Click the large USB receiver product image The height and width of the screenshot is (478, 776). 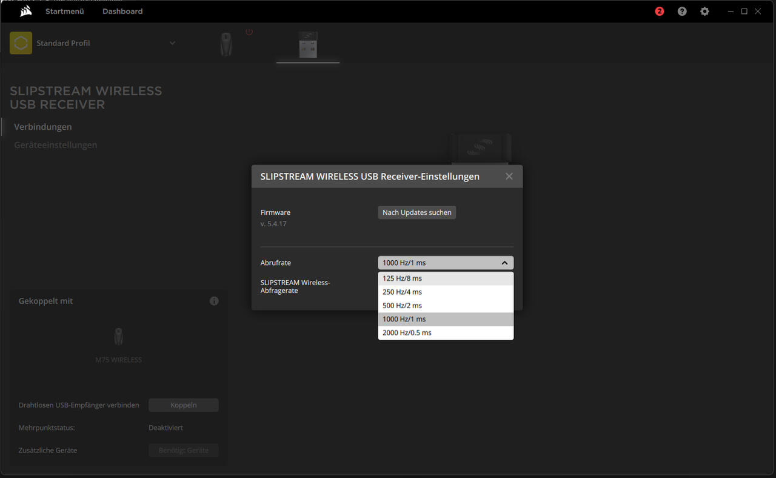click(481, 149)
